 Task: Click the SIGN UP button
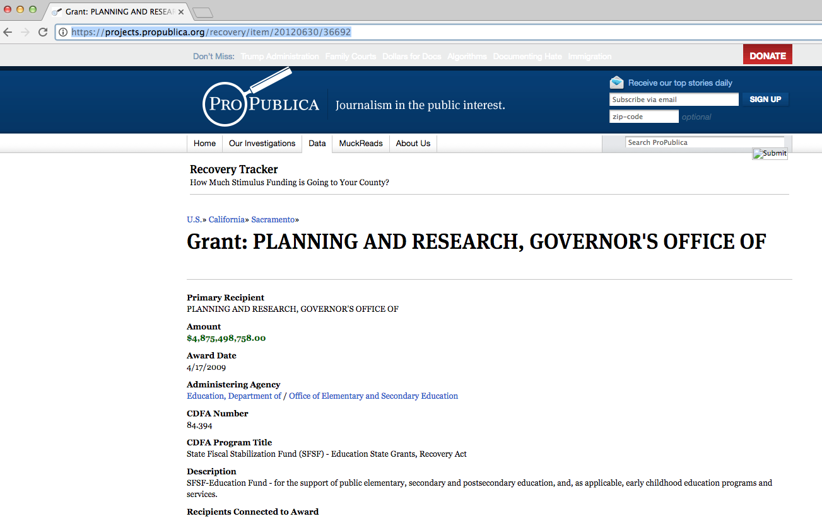[x=765, y=100]
